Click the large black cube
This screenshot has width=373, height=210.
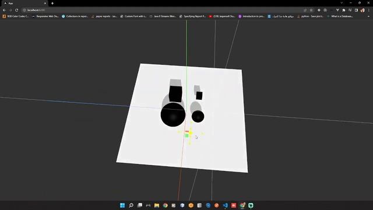pyautogui.click(x=175, y=94)
